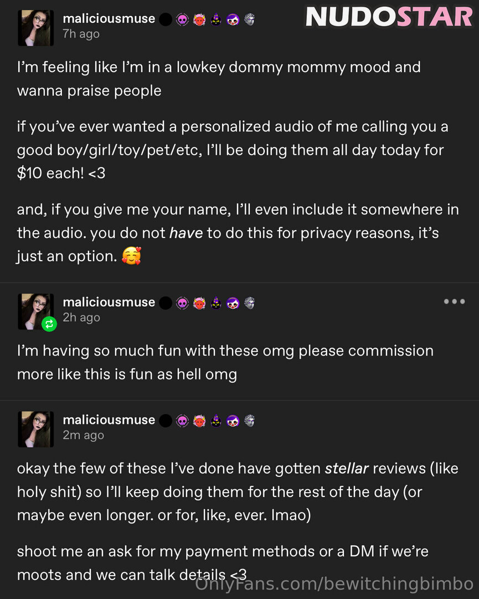Click the green reblog icon on avatar

click(x=49, y=324)
